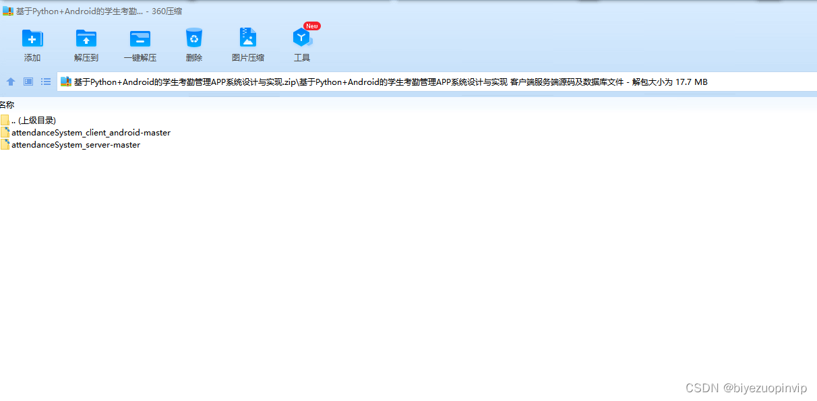817x401 pixels.
Task: Click the up-arrow parent directory icon
Action: (10, 82)
